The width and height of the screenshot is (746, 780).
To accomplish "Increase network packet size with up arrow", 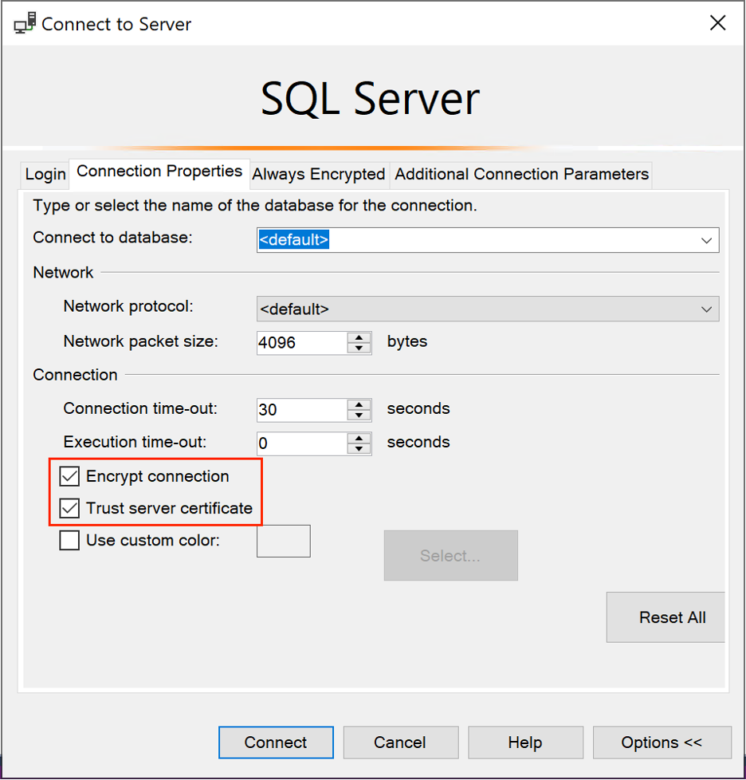I will (x=359, y=337).
